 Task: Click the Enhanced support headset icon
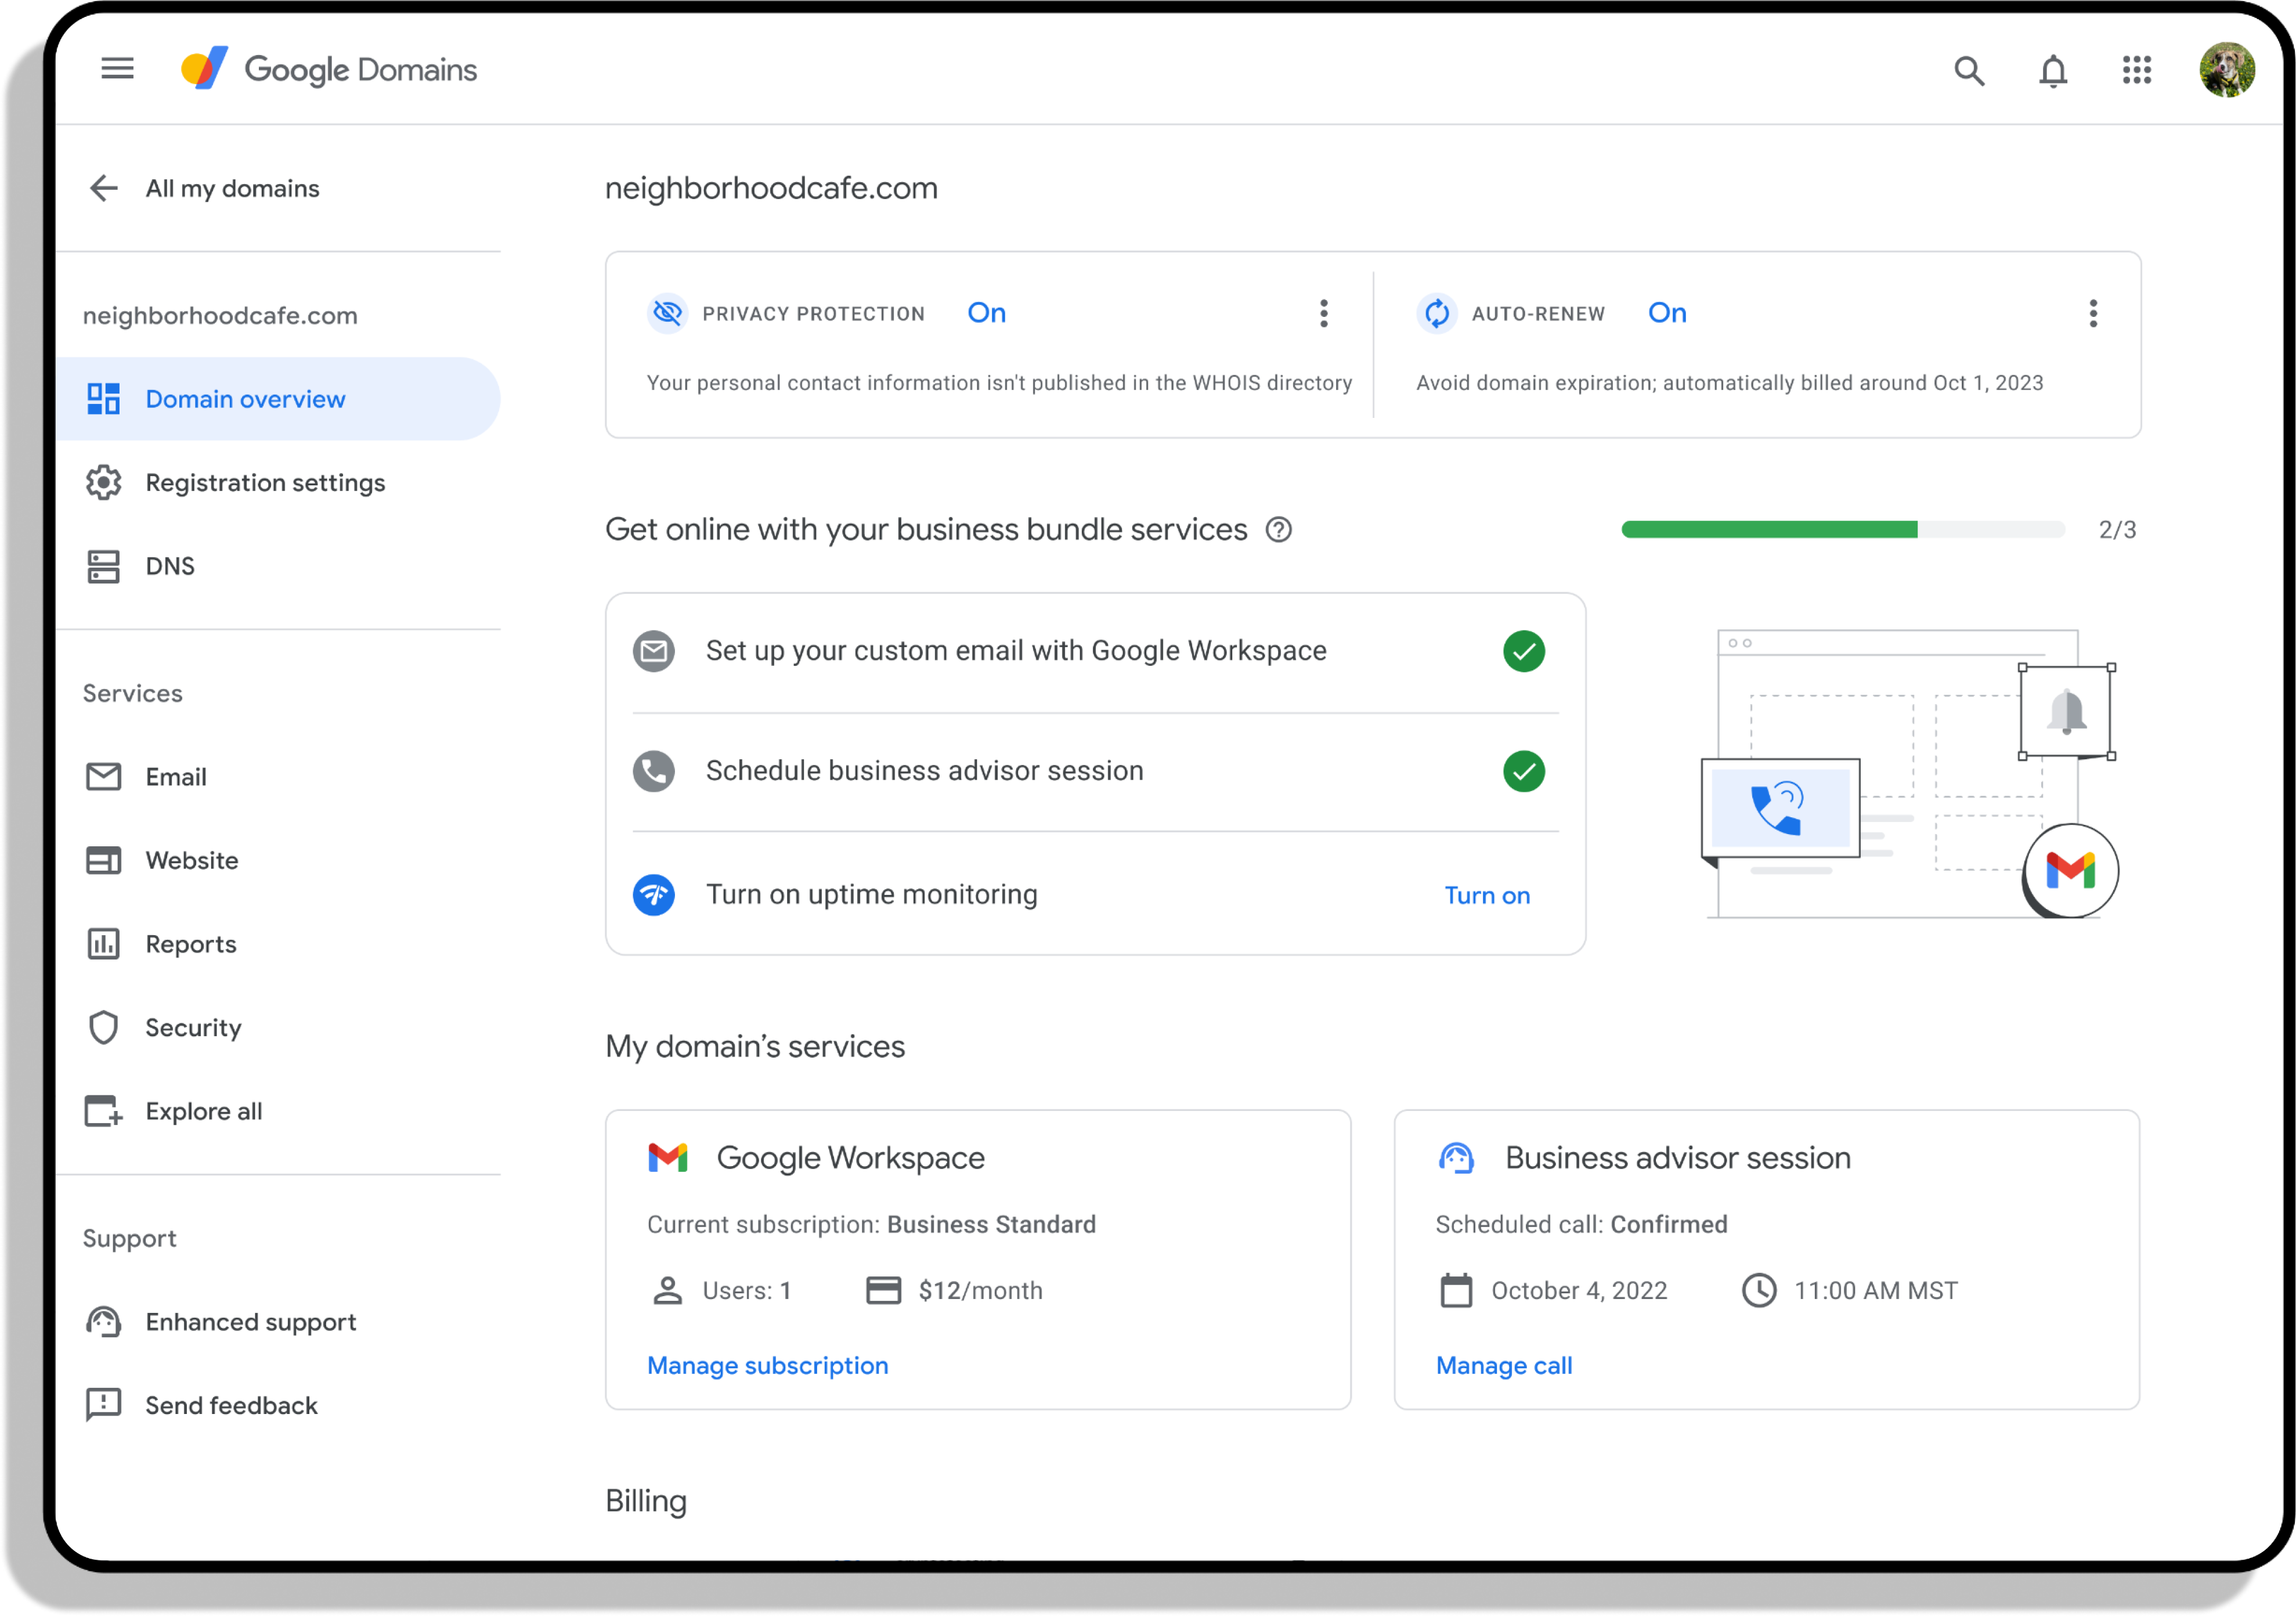pos(104,1322)
